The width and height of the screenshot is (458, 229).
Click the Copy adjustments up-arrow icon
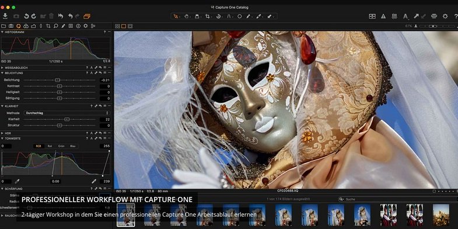[416, 16]
